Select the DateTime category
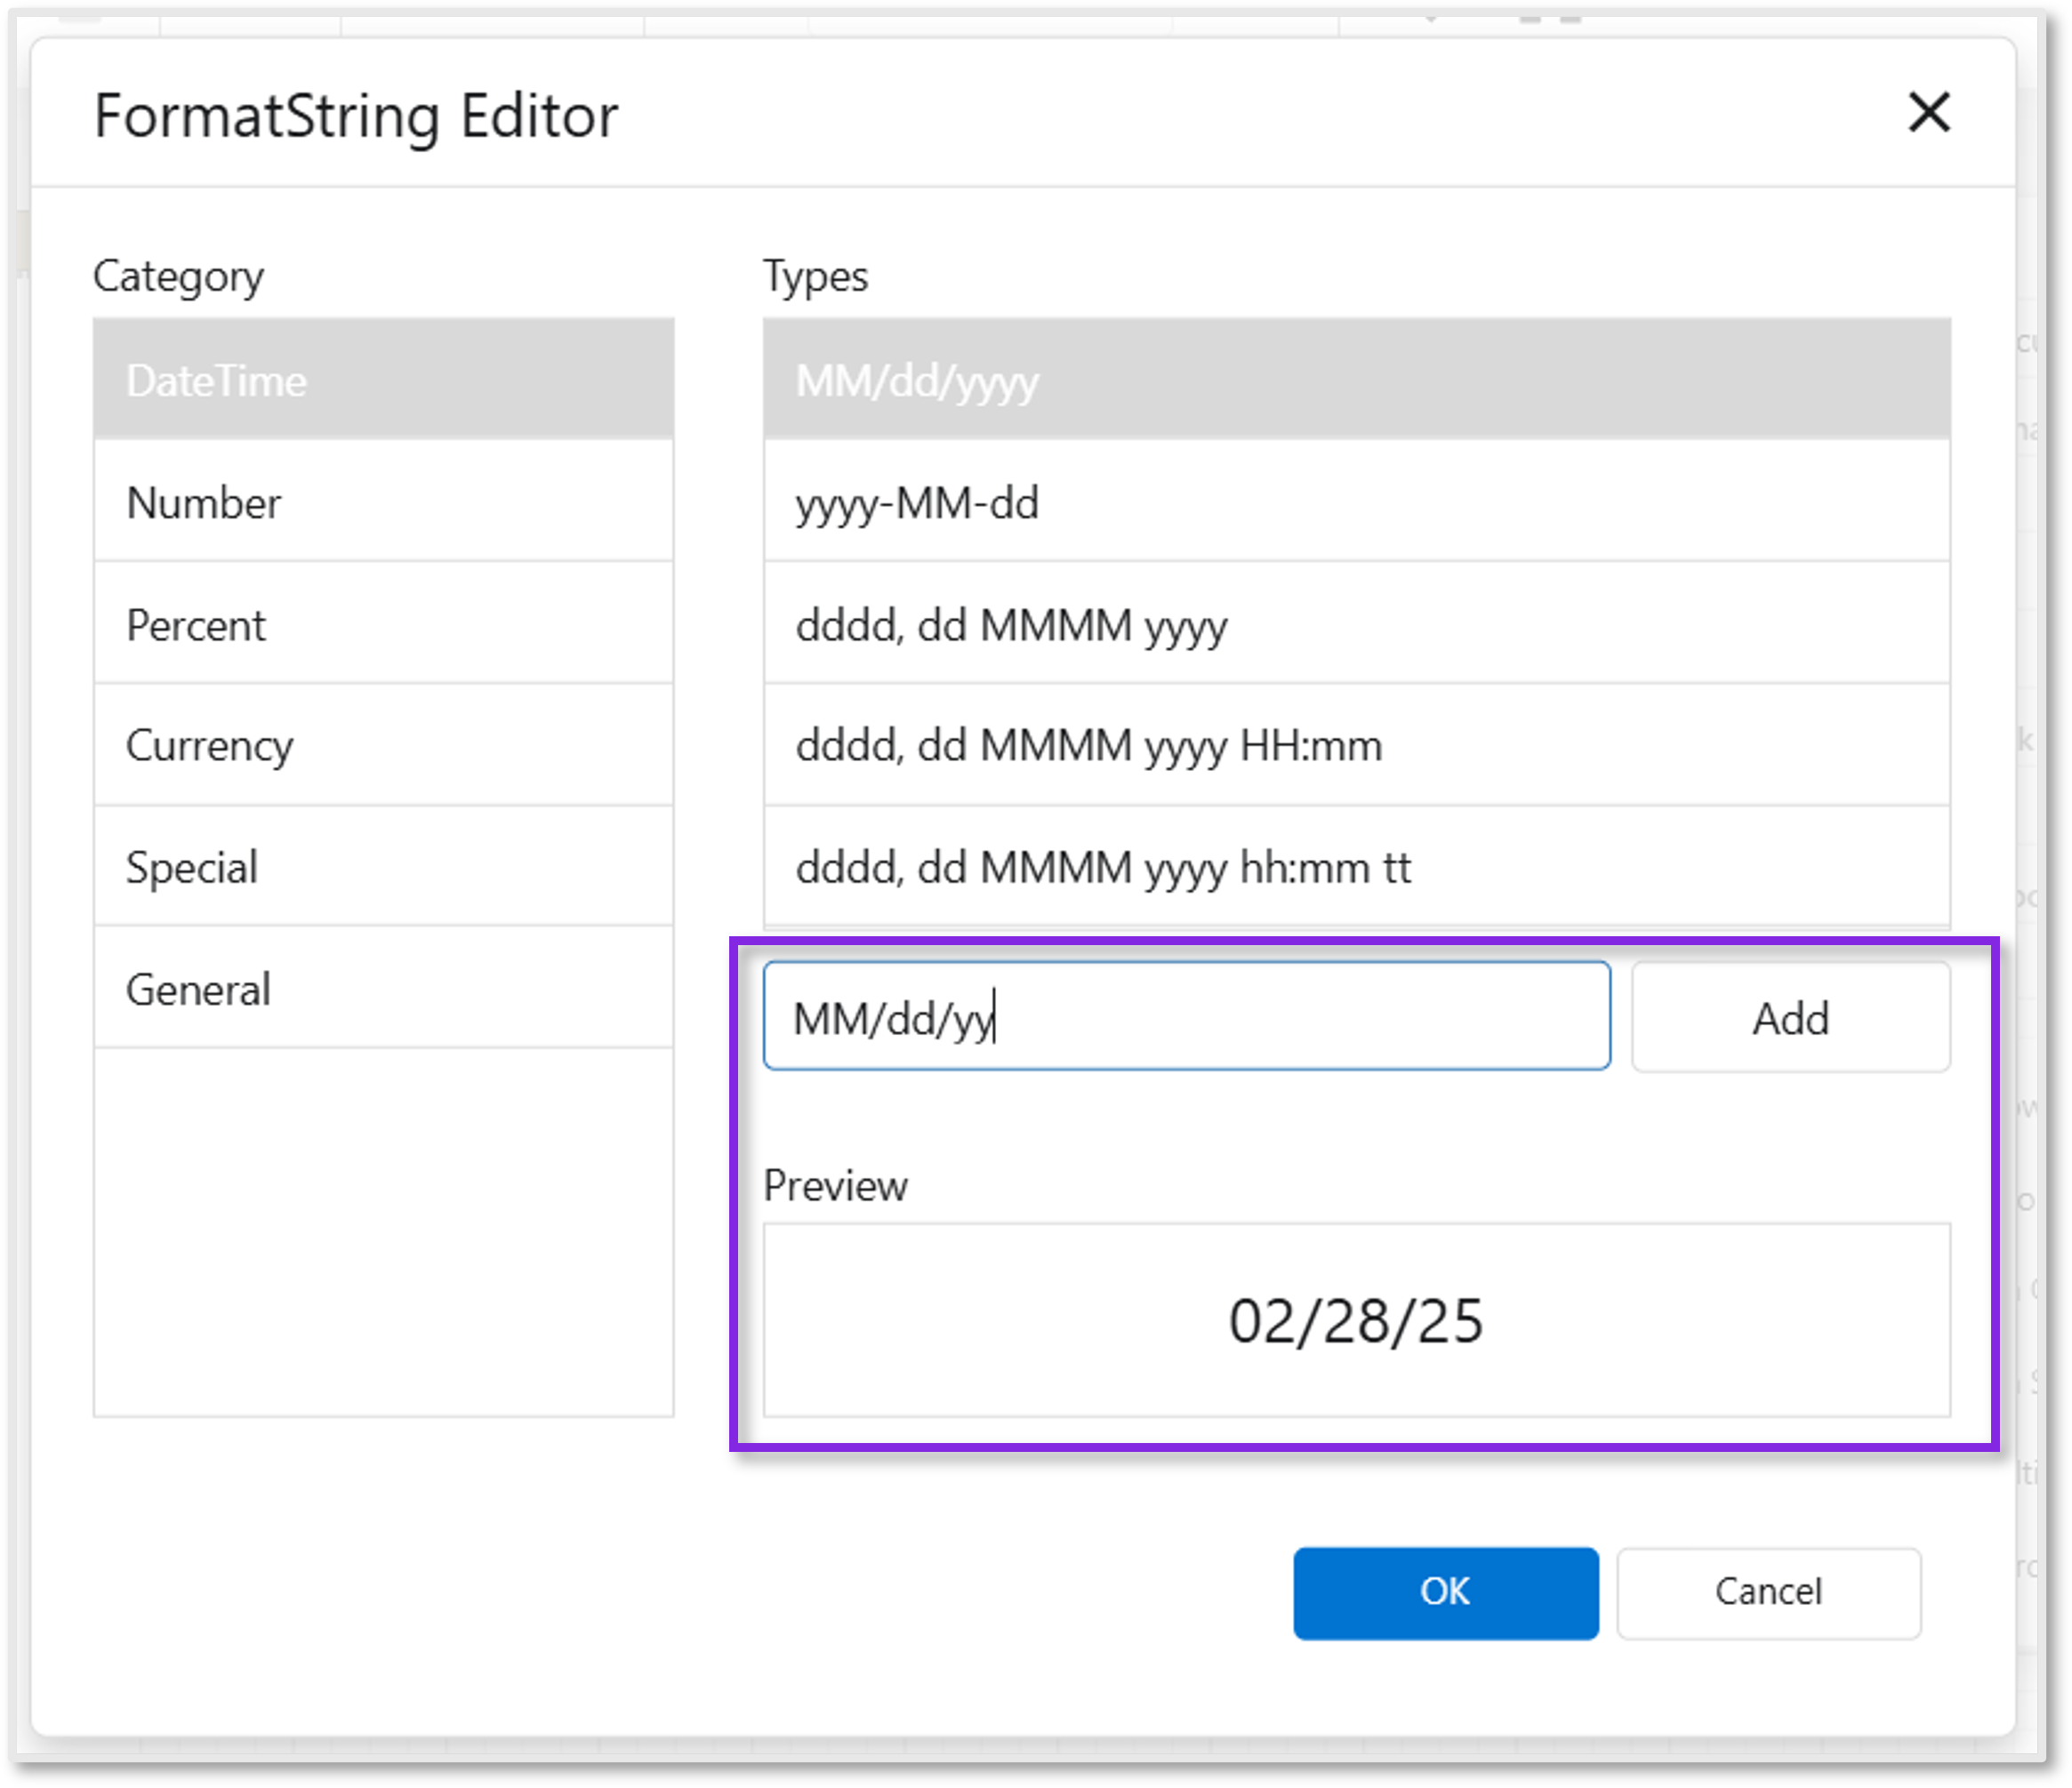This screenshot has height=1788, width=2072. tap(383, 381)
